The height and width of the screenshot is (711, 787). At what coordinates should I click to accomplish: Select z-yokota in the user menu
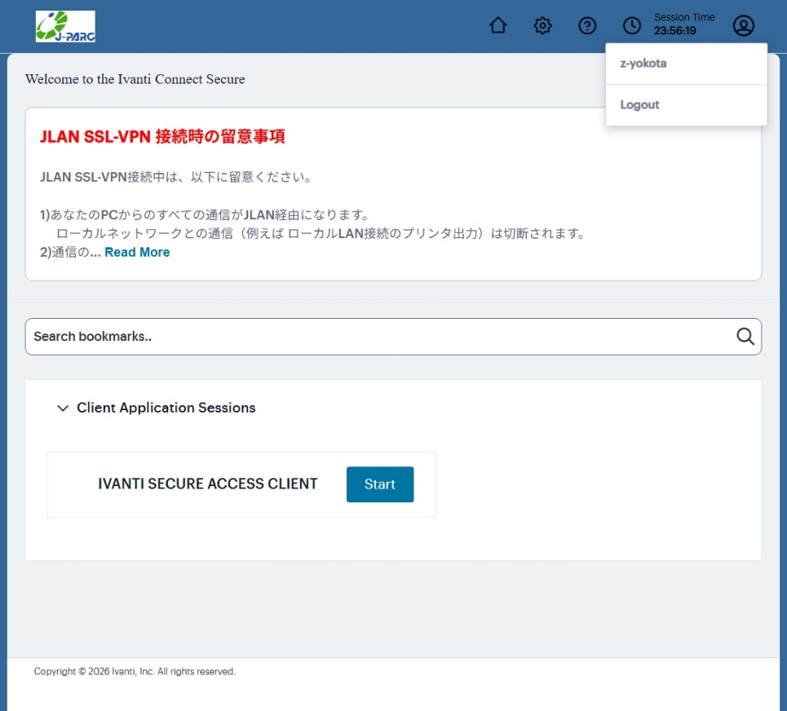pyautogui.click(x=643, y=64)
